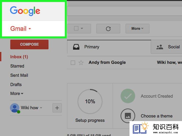Image resolution: width=182 pixels, height=136 pixels.
Task: Click the refresh icon button
Action: point(108,29)
